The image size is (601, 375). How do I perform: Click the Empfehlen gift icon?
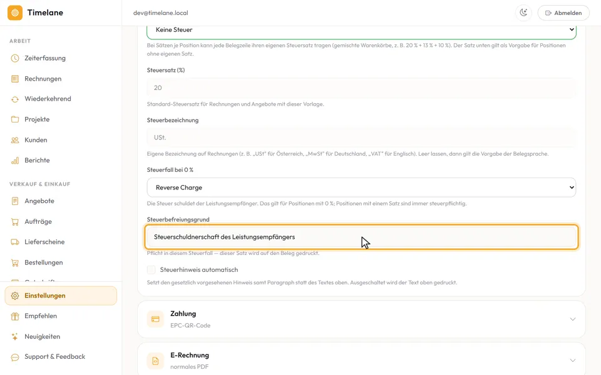[15, 316]
